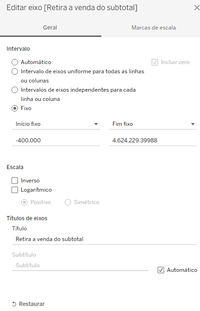Screen dimensions: 200x311
Task: Click the Restaurar button
Action: pyautogui.click(x=29, y=304)
